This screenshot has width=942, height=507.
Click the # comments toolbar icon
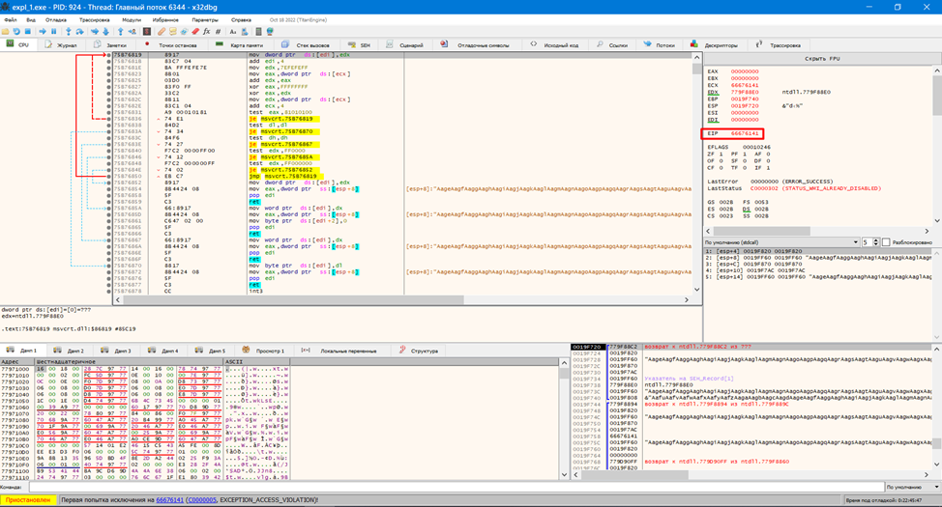[x=219, y=32]
